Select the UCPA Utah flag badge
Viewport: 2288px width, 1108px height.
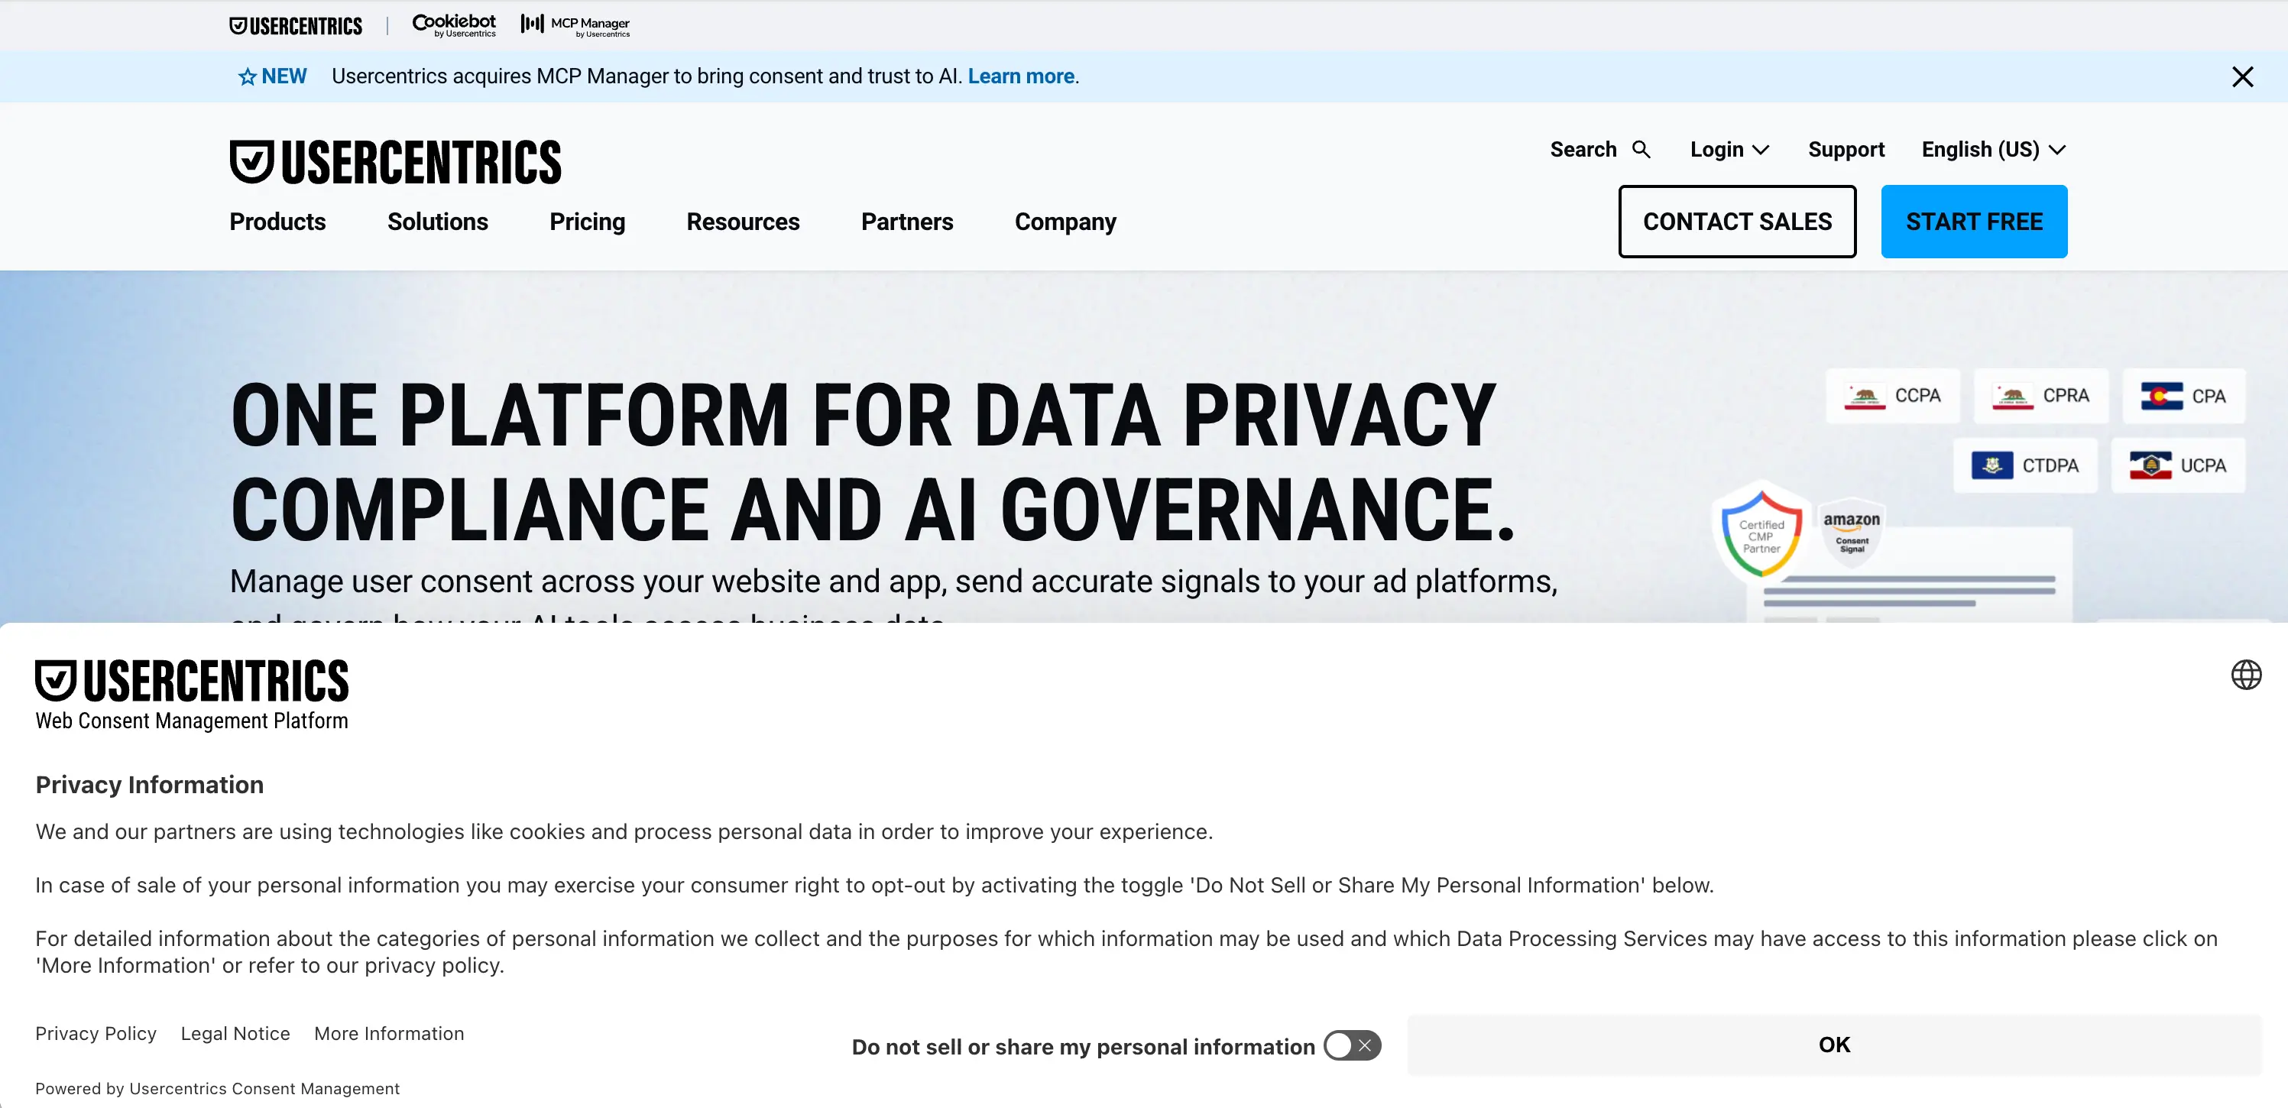click(x=2178, y=465)
